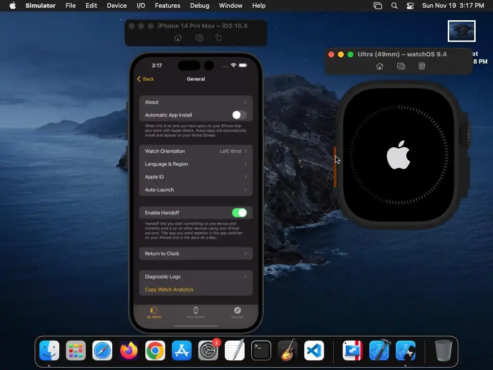Viewport: 493px width, 370px height.
Task: Open Finder from the Dock
Action: point(49,350)
